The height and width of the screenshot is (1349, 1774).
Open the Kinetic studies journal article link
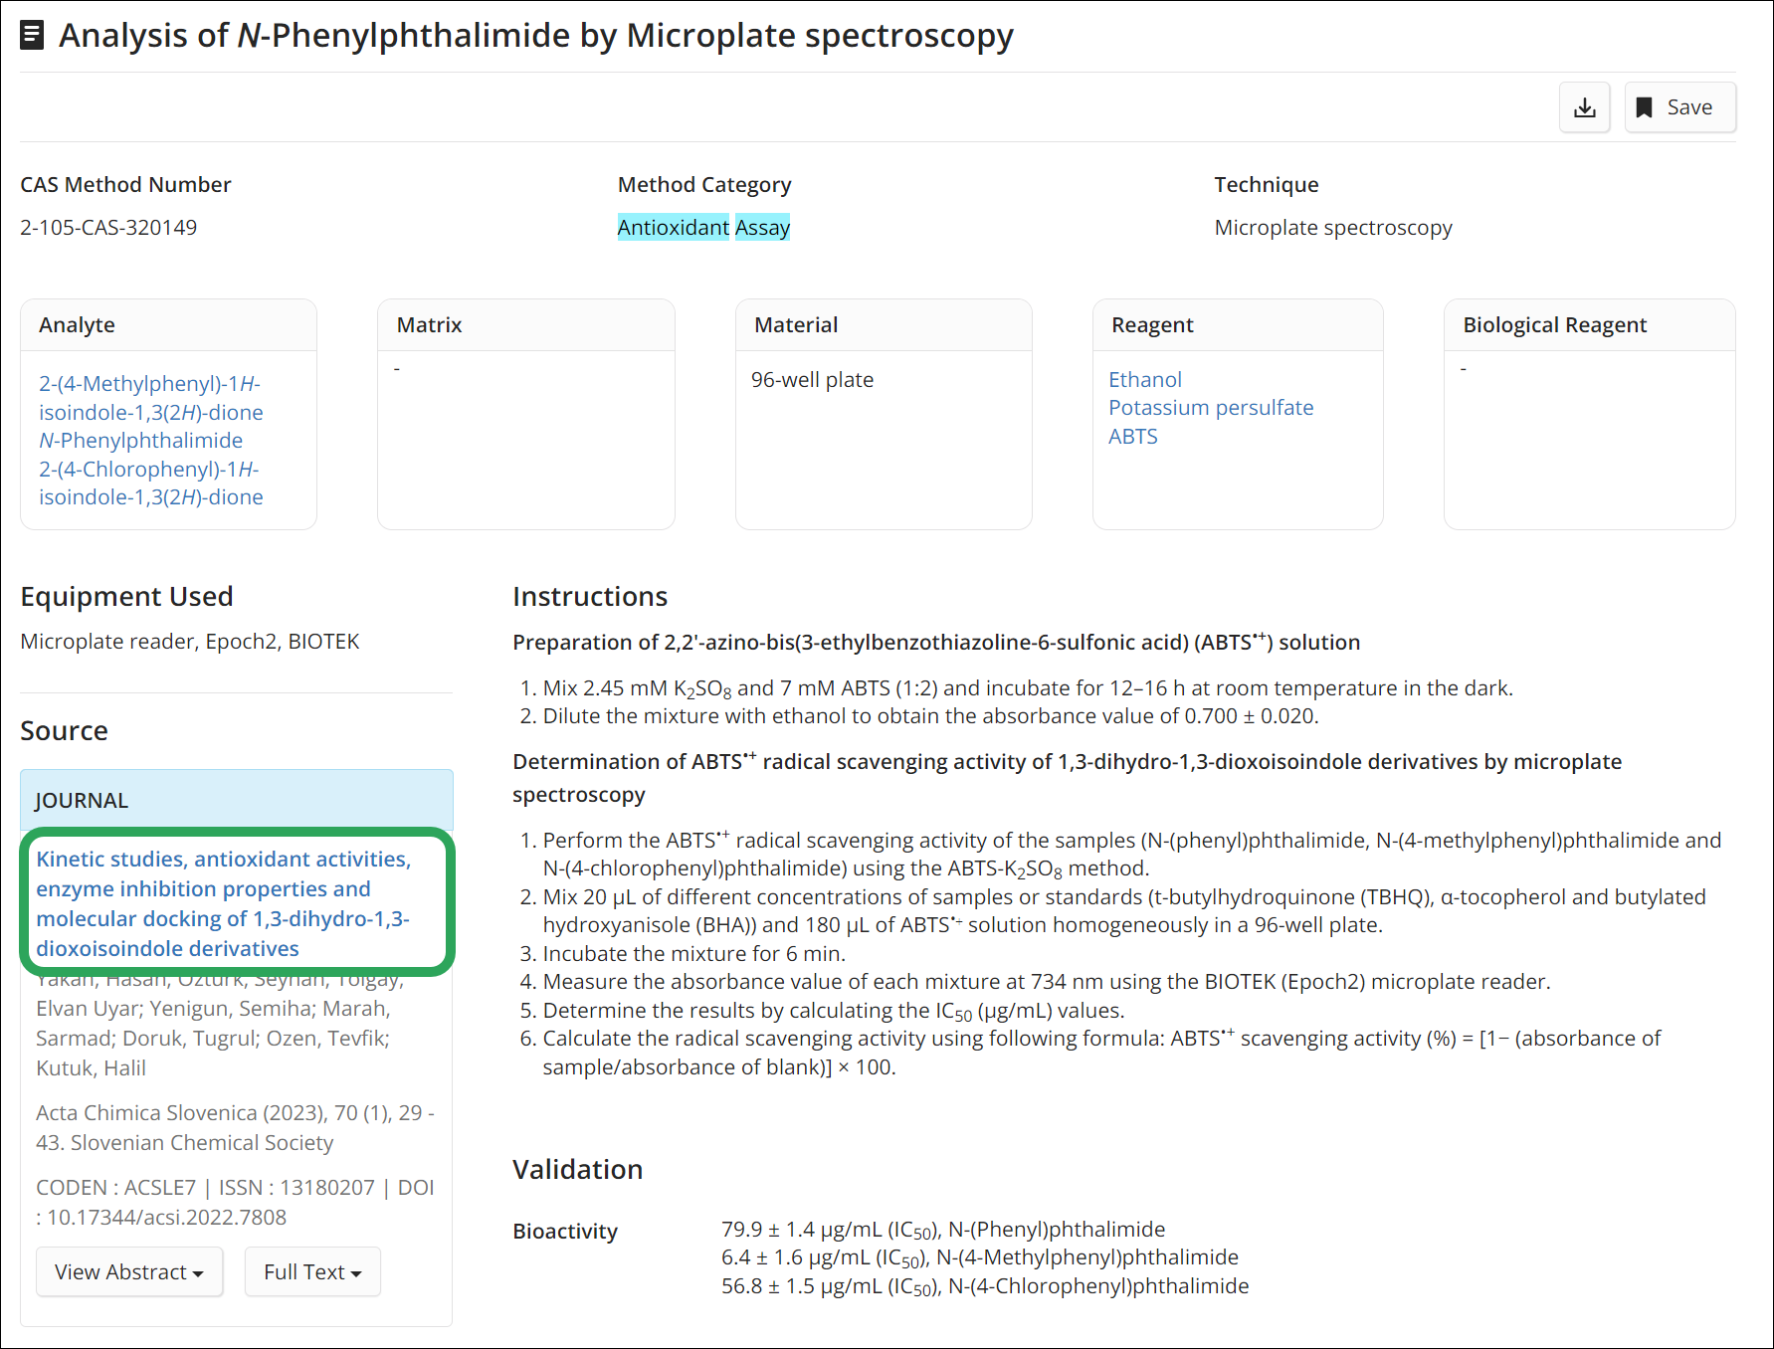(224, 903)
